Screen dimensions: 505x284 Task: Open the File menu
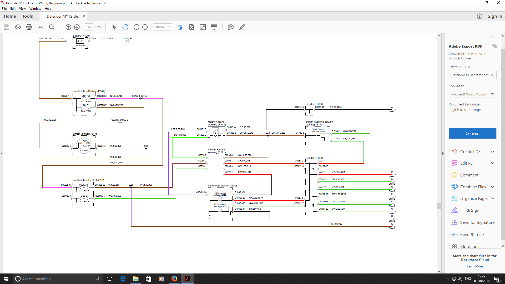[x=4, y=9]
